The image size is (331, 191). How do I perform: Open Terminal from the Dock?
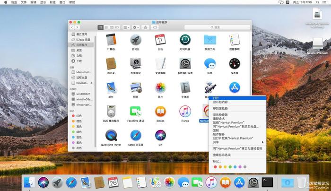(x=267, y=182)
